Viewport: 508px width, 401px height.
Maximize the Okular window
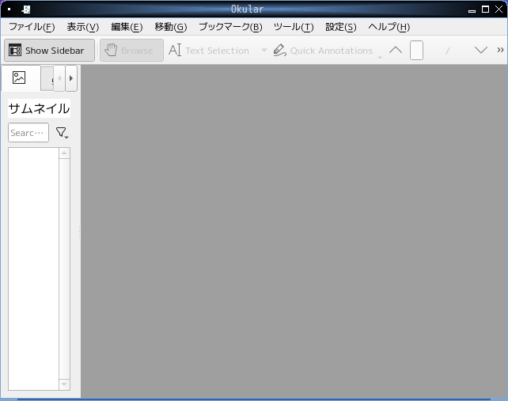(485, 9)
